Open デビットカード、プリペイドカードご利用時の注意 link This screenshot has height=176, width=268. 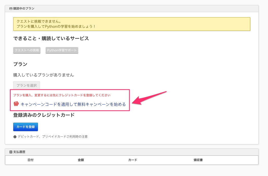click(x=52, y=137)
